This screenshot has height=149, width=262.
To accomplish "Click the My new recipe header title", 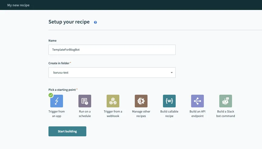I will (x=18, y=5).
